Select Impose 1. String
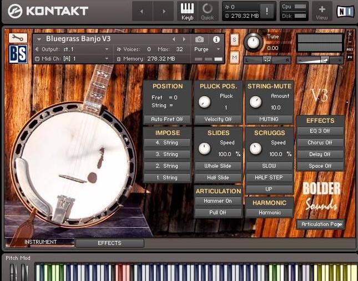The width and height of the screenshot is (358, 281). (167, 178)
